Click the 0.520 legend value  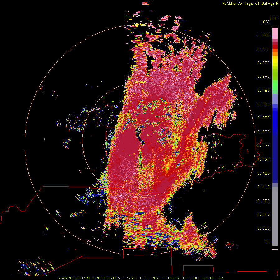(x=264, y=160)
